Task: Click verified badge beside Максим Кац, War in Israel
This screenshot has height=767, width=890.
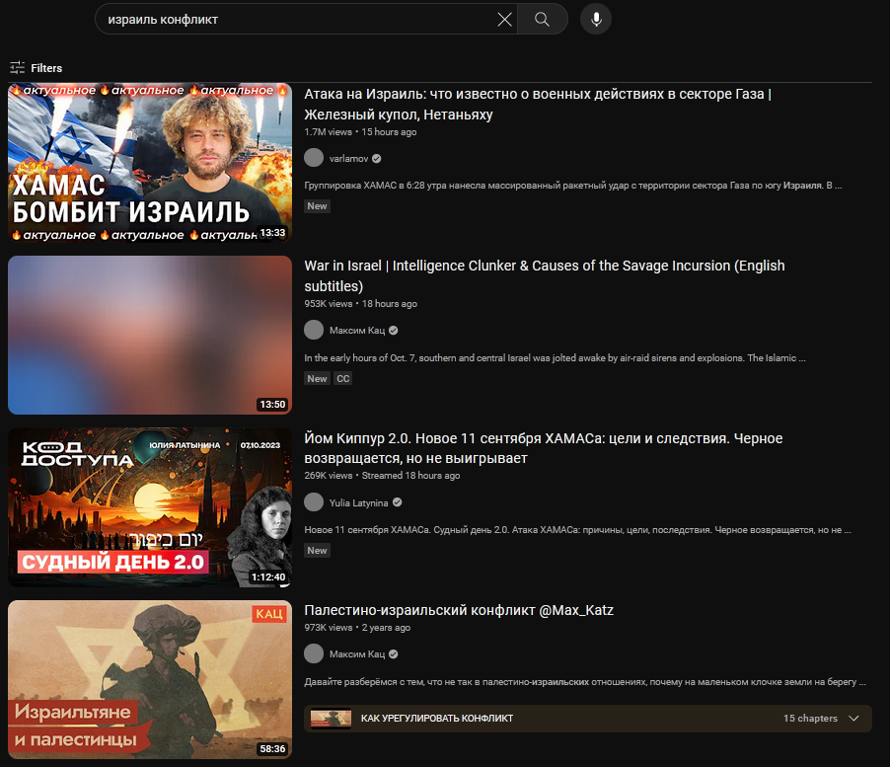Action: coord(394,331)
